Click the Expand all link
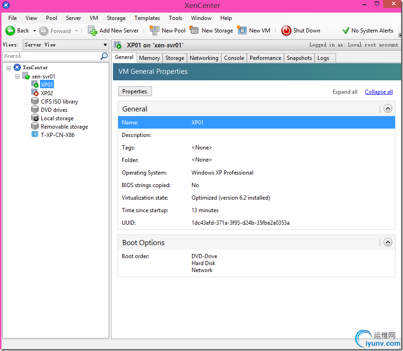This screenshot has height=351, width=403. point(344,91)
